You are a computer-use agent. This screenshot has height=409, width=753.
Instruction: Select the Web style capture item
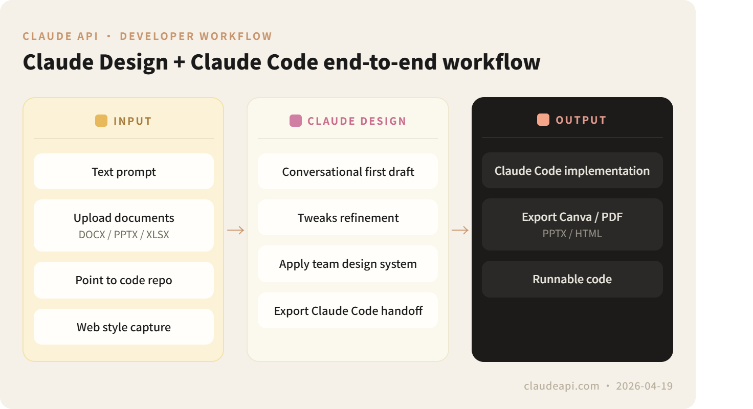[x=123, y=327]
